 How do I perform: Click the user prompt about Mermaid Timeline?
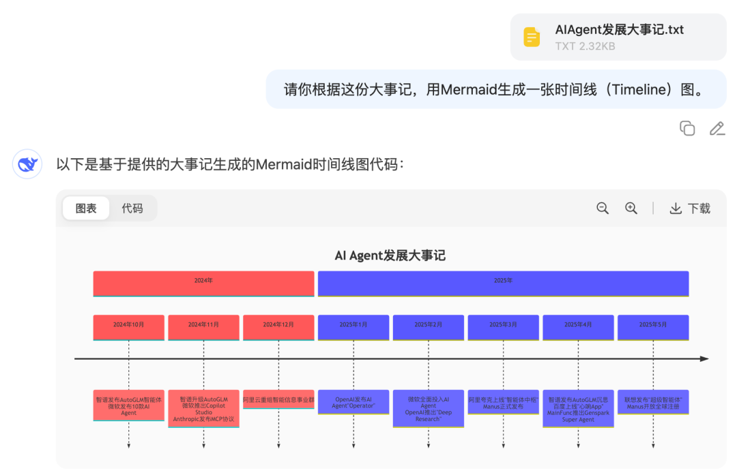click(x=496, y=89)
